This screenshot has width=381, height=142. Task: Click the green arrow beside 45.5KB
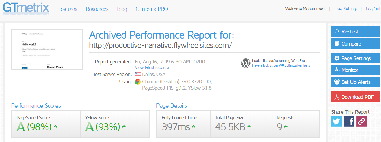click(249, 126)
